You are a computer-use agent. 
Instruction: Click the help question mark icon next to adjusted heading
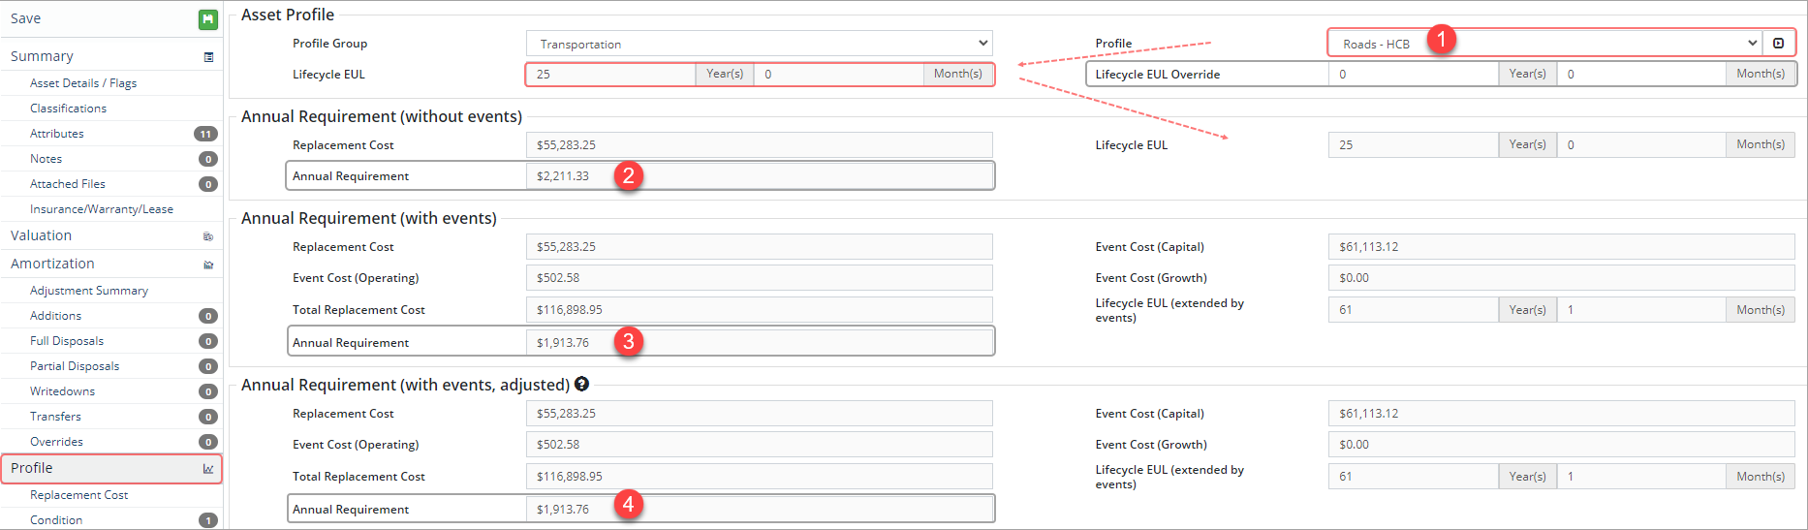point(581,384)
